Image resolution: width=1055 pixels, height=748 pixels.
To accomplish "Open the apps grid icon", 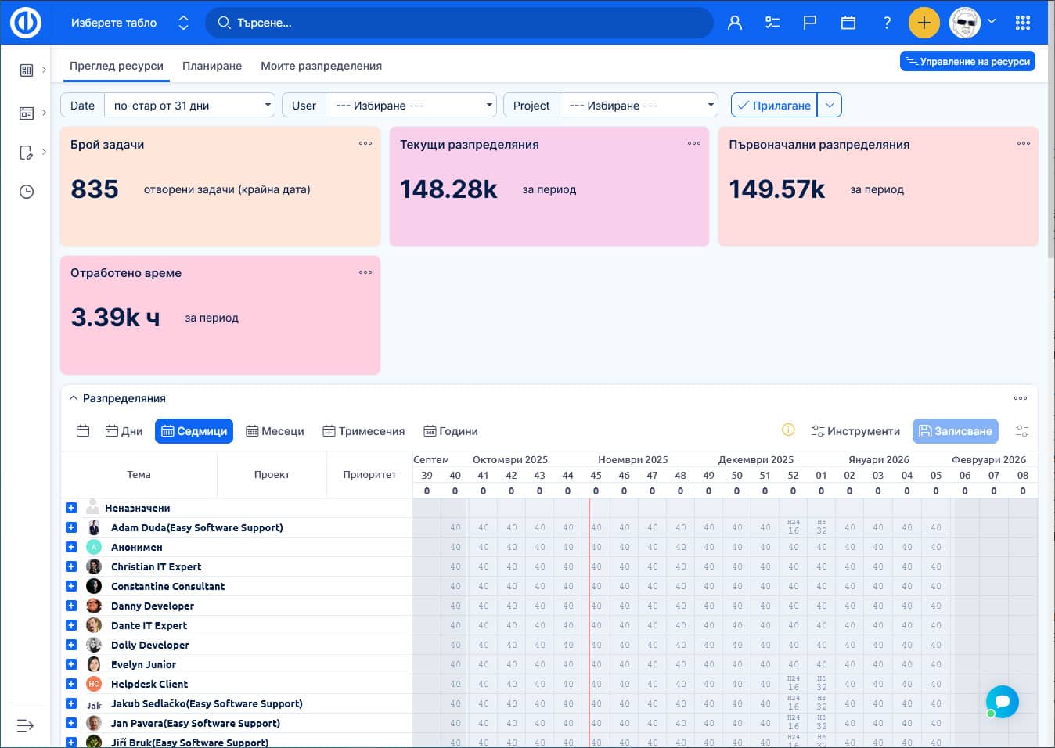I will [1022, 23].
